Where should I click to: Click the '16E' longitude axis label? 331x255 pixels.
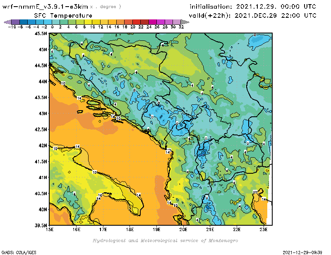pyautogui.click(x=77, y=229)
